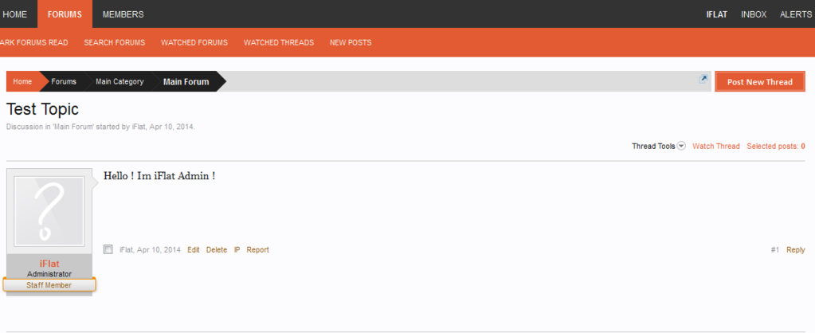This screenshot has width=815, height=333.
Task: Open the Home navigation tab
Action: click(x=15, y=14)
